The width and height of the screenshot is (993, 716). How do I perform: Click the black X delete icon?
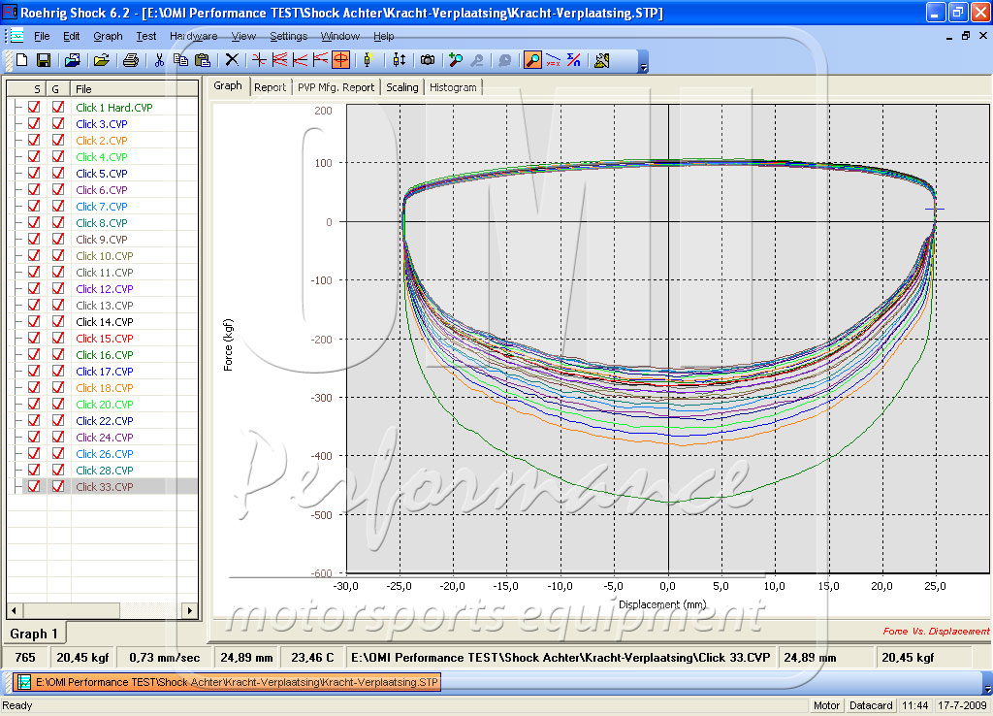(232, 60)
